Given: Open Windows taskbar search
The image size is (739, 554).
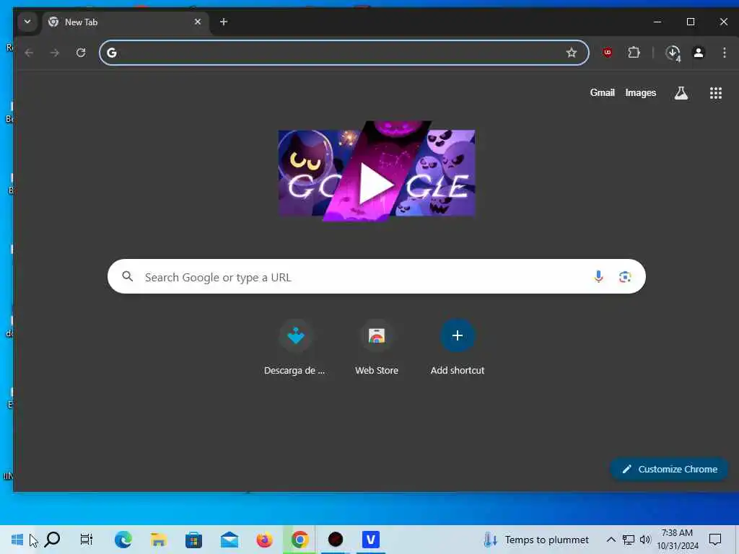Looking at the screenshot, I should coord(52,540).
